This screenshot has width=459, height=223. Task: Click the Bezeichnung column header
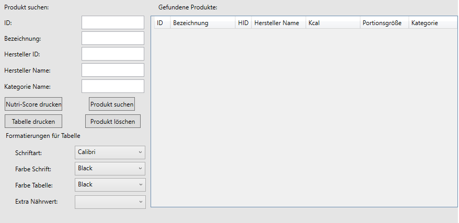click(203, 23)
